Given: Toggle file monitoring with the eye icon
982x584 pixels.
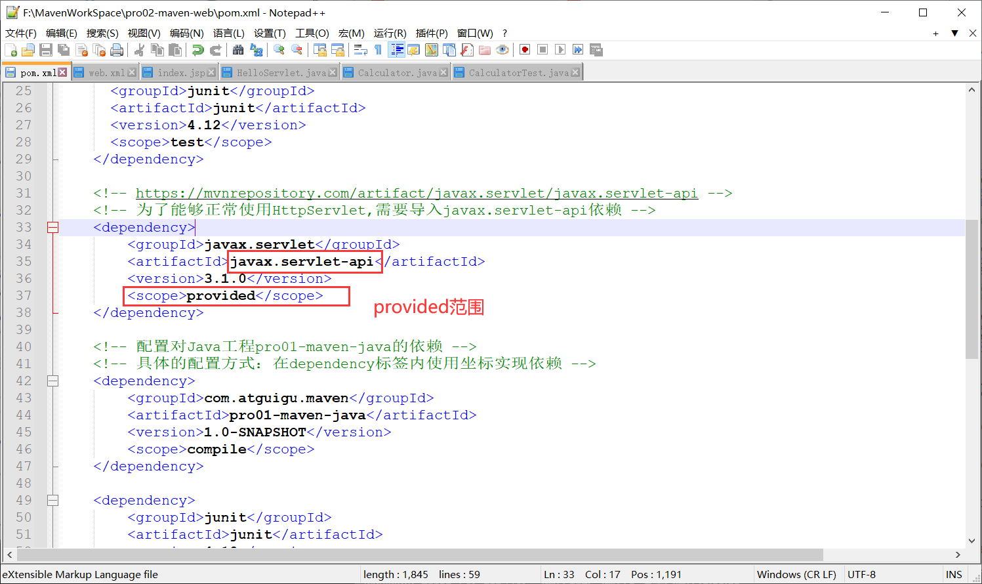Looking at the screenshot, I should [502, 50].
